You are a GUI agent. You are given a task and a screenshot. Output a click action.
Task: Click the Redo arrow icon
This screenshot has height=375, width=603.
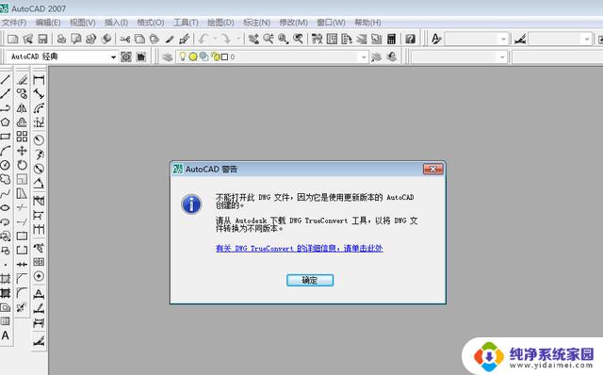point(226,39)
